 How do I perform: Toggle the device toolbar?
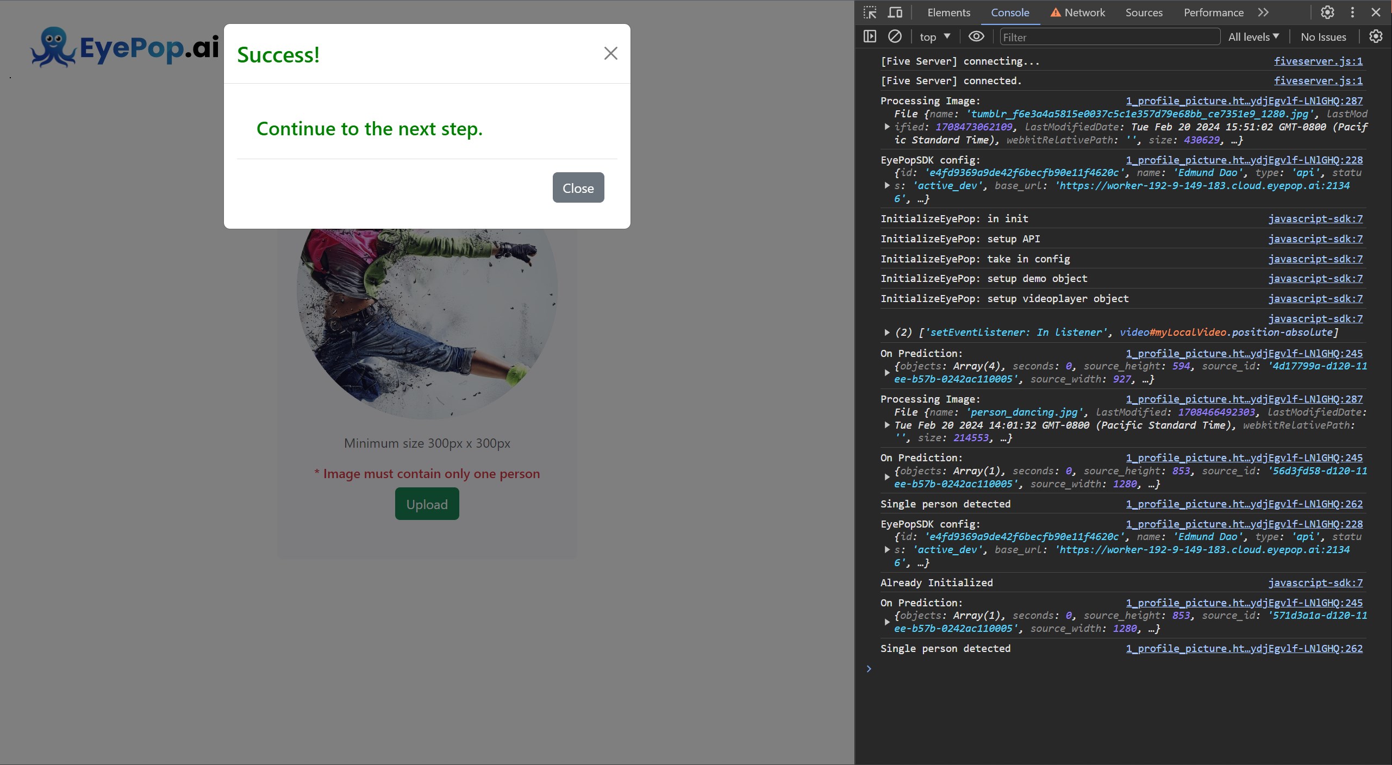tap(894, 12)
